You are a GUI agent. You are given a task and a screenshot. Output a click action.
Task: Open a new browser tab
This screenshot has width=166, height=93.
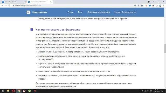(x=55, y=2)
